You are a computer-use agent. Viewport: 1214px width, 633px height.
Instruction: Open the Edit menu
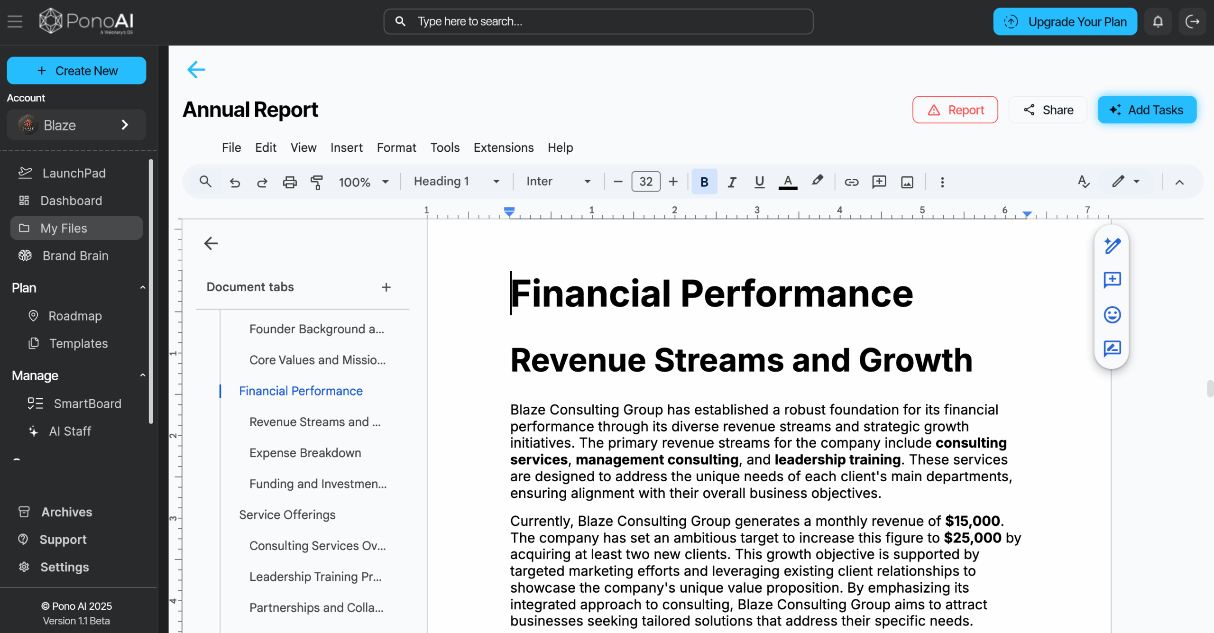266,147
